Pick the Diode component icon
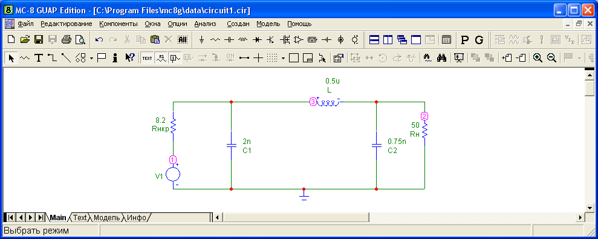This screenshot has height=239, width=598. pos(257,39)
